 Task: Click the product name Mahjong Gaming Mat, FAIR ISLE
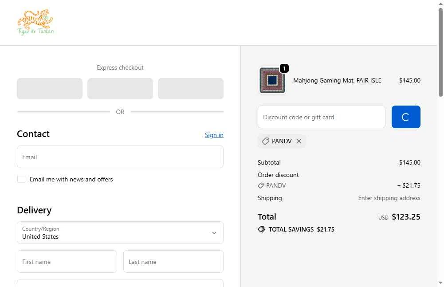tap(337, 80)
